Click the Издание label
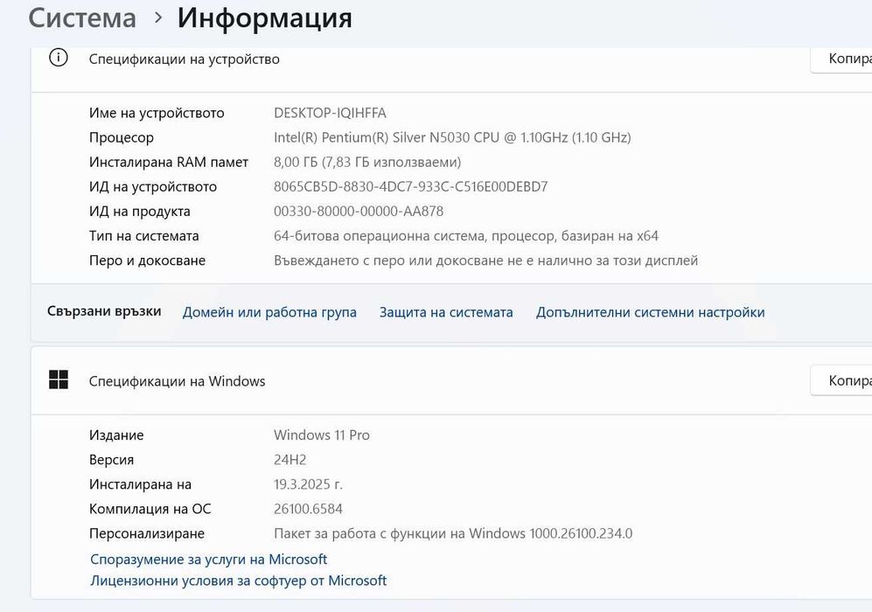 point(116,435)
